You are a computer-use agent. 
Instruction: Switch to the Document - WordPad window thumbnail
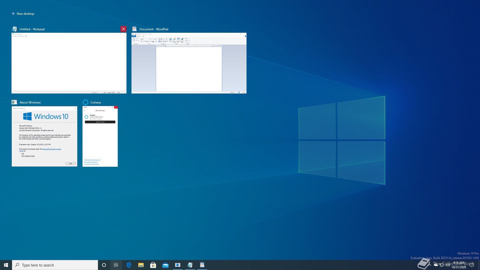189,63
